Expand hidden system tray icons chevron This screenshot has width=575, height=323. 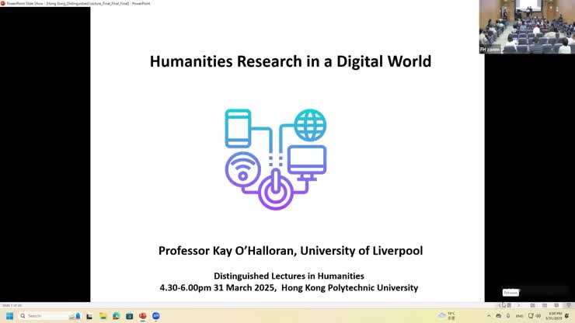489,316
